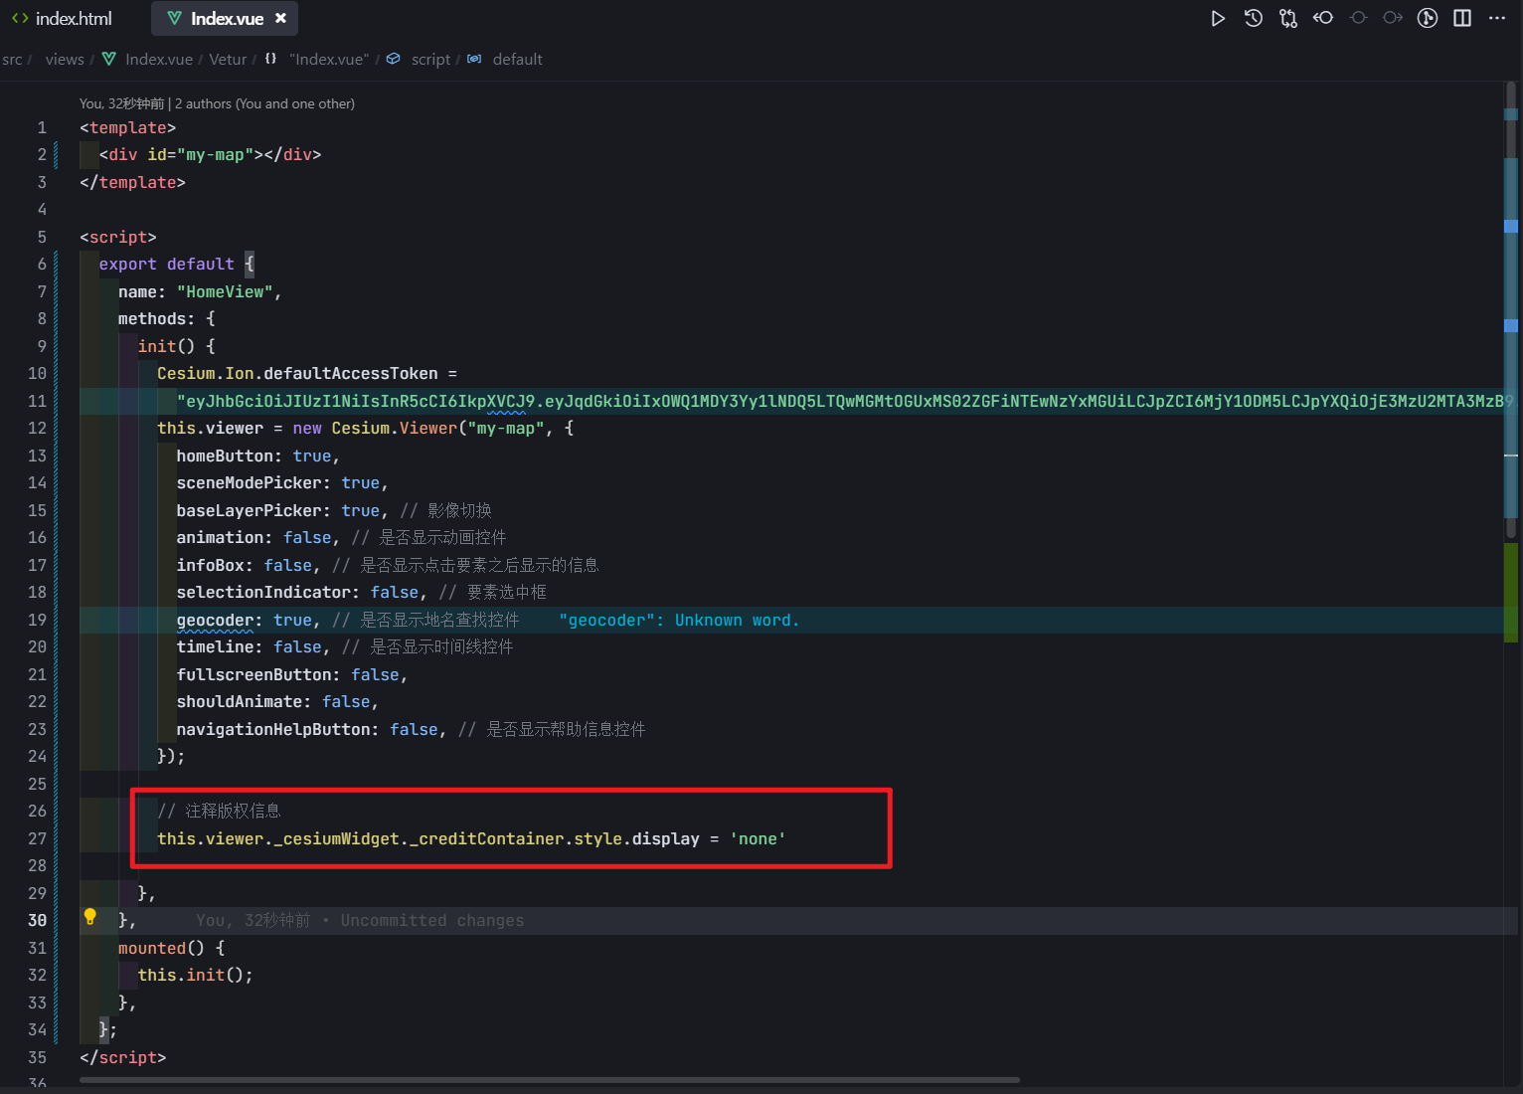Open the default breadcrumb
This screenshot has height=1094, width=1523.
click(518, 60)
